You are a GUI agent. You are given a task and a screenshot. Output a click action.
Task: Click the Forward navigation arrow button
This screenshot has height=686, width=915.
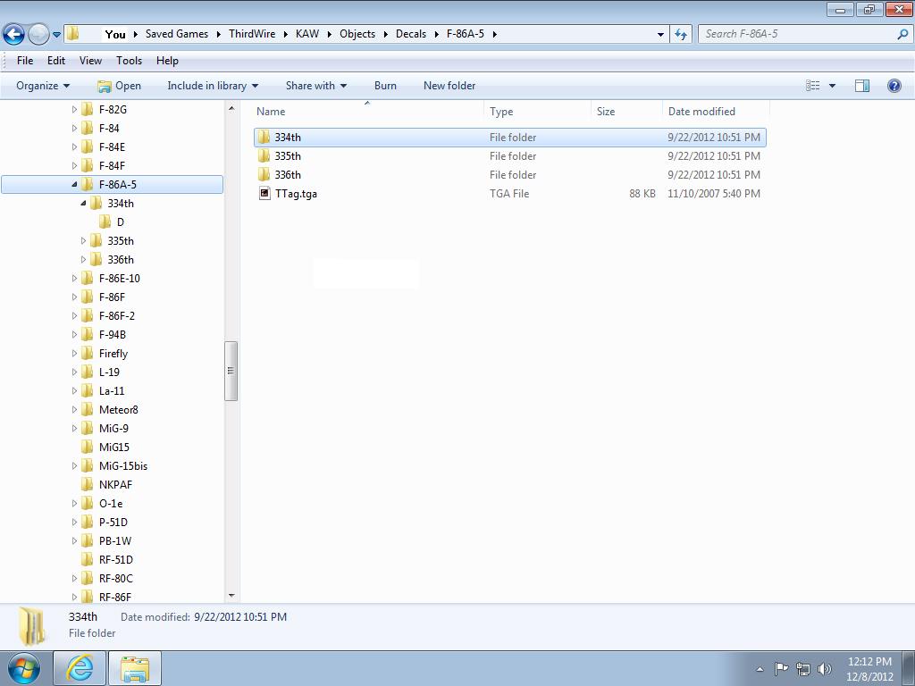point(38,35)
